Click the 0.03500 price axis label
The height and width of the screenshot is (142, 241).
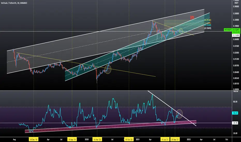click(x=236, y=46)
